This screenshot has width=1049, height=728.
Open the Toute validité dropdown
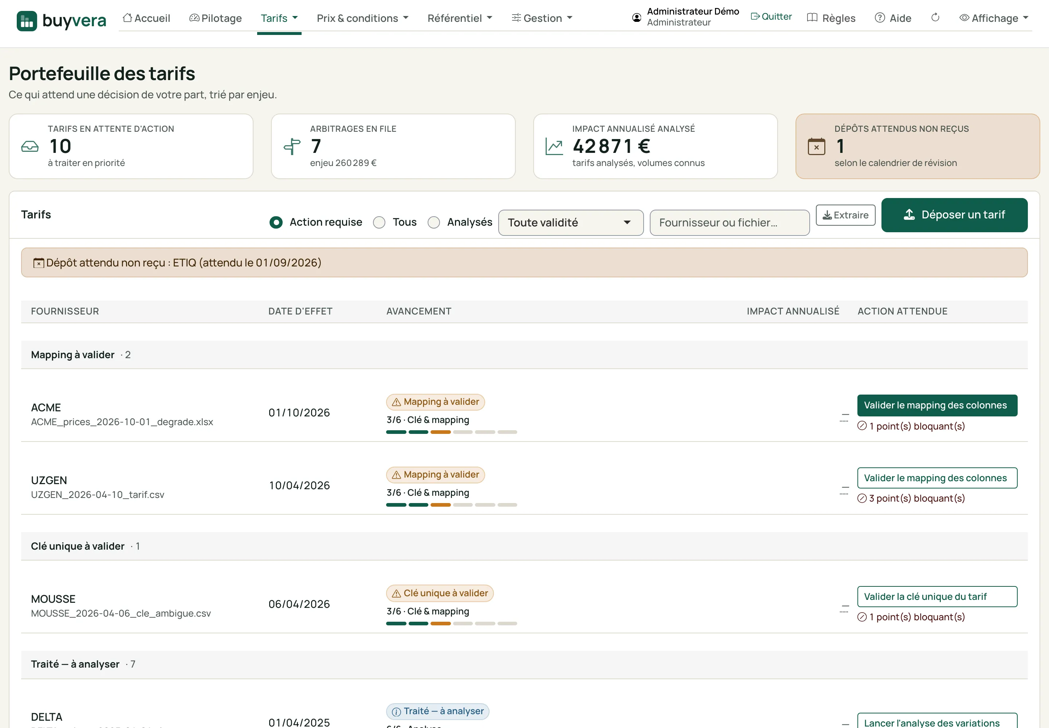[571, 223]
